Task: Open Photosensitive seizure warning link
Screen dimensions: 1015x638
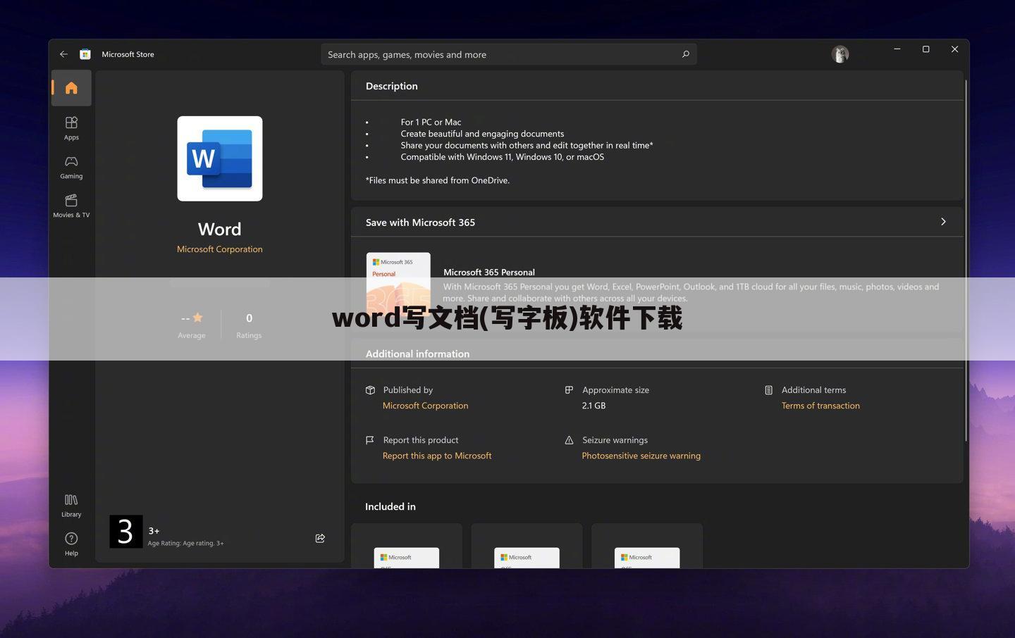Action: [641, 456]
